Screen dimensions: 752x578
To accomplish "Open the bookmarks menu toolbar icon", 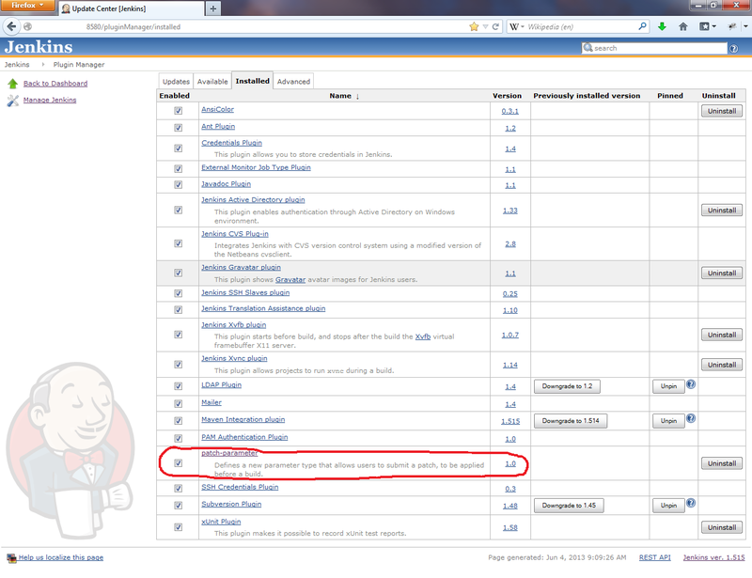I will tap(708, 27).
